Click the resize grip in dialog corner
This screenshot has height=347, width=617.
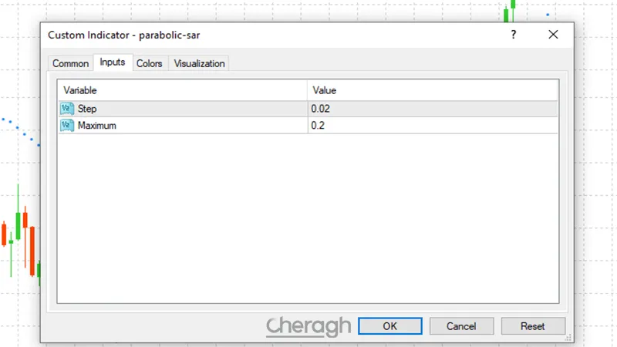pyautogui.click(x=569, y=337)
